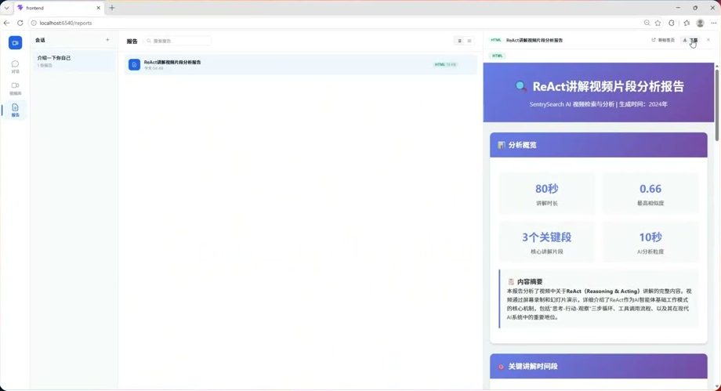Select the reports sidebar section
The height and width of the screenshot is (391, 721).
pyautogui.click(x=15, y=110)
